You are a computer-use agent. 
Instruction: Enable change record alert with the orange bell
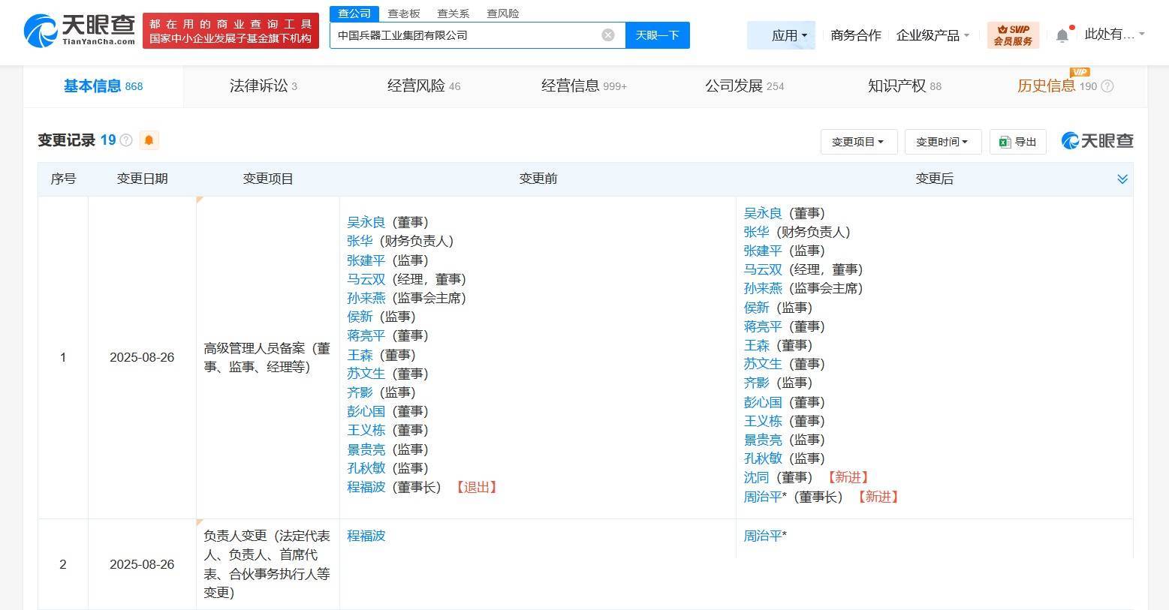(x=149, y=140)
